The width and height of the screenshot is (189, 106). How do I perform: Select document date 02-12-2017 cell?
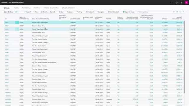pyautogui.click(x=99, y=22)
